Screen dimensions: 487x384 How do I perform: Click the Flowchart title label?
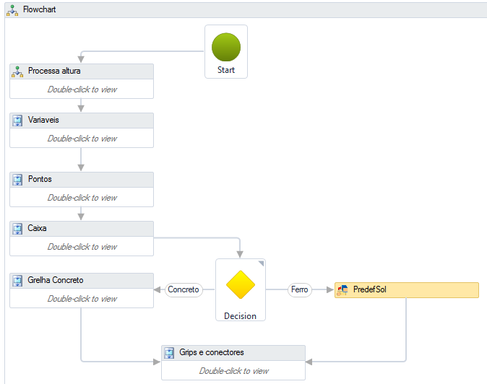tap(39, 10)
